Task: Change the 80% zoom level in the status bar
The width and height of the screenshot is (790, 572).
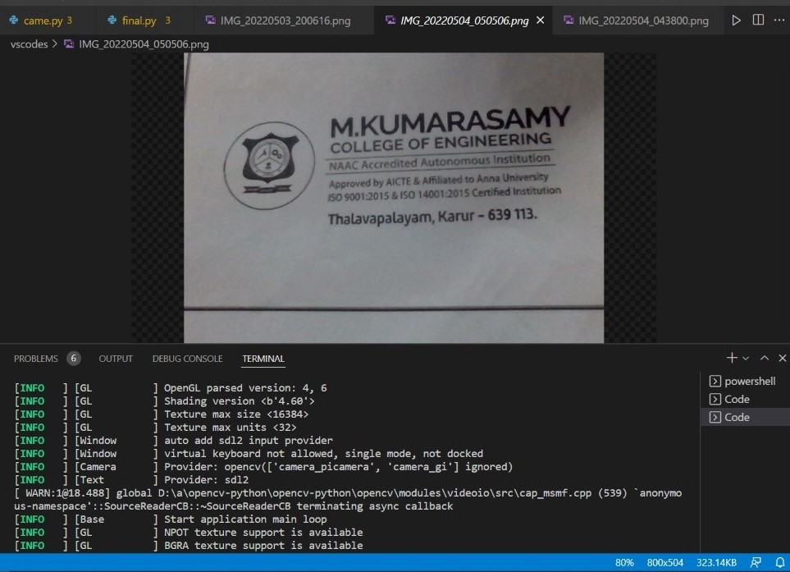Action: pos(624,562)
